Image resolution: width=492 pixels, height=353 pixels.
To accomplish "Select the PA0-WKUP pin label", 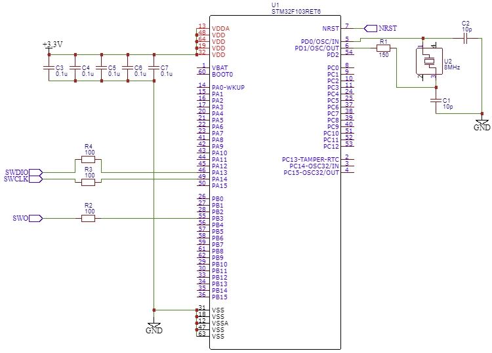I will (228, 88).
